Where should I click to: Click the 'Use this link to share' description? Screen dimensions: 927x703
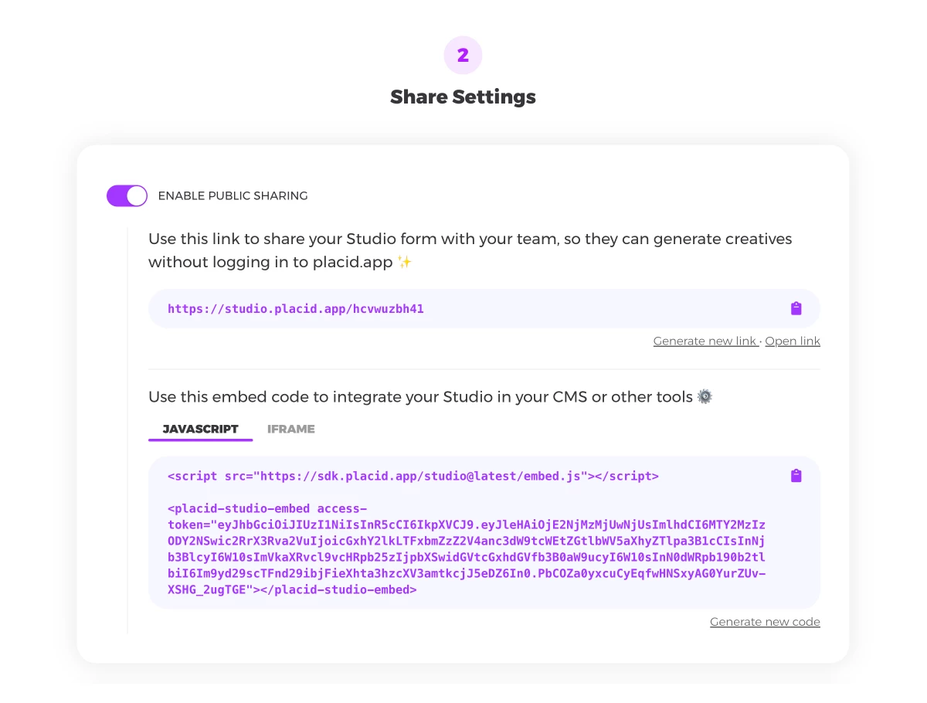pos(470,250)
